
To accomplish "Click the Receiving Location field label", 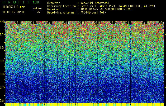I will (x=61, y=6).
